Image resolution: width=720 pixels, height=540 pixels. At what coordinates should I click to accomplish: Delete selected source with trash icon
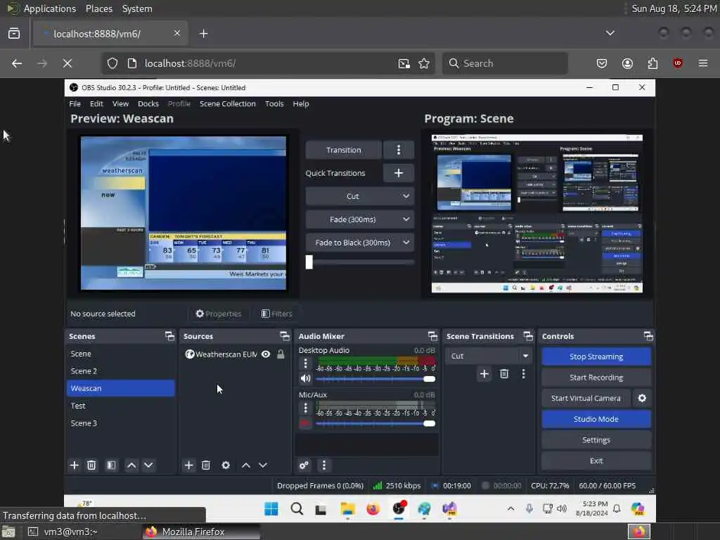tap(206, 465)
